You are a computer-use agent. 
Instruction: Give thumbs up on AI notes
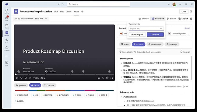click(x=184, y=86)
